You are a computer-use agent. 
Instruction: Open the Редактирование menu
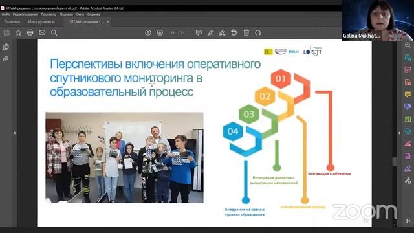[x=25, y=14]
